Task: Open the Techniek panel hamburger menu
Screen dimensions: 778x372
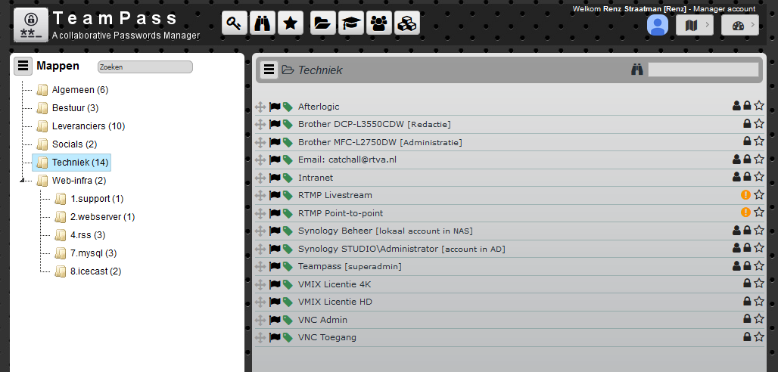Action: click(x=269, y=70)
